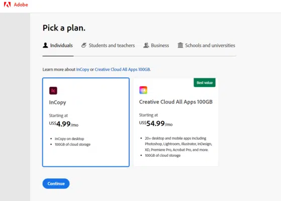
Task: Select the Individuals tab
Action: tap(58, 45)
